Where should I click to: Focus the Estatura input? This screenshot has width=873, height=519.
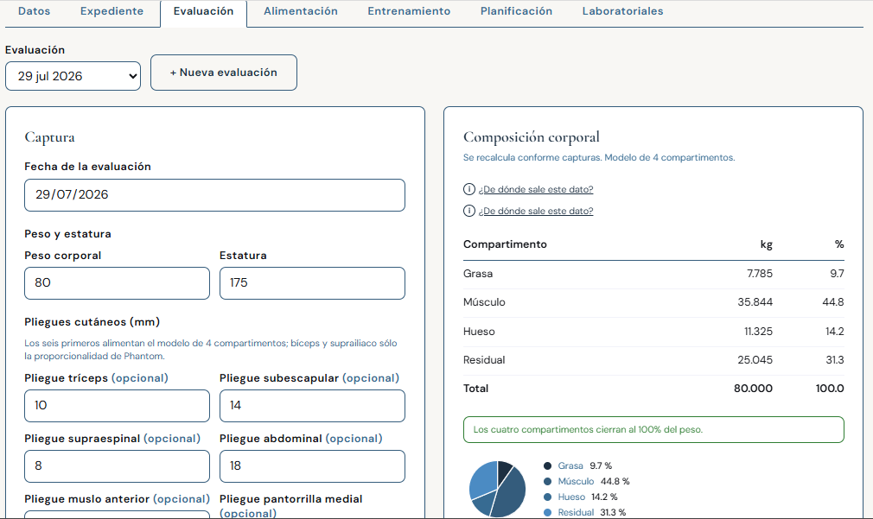point(312,283)
